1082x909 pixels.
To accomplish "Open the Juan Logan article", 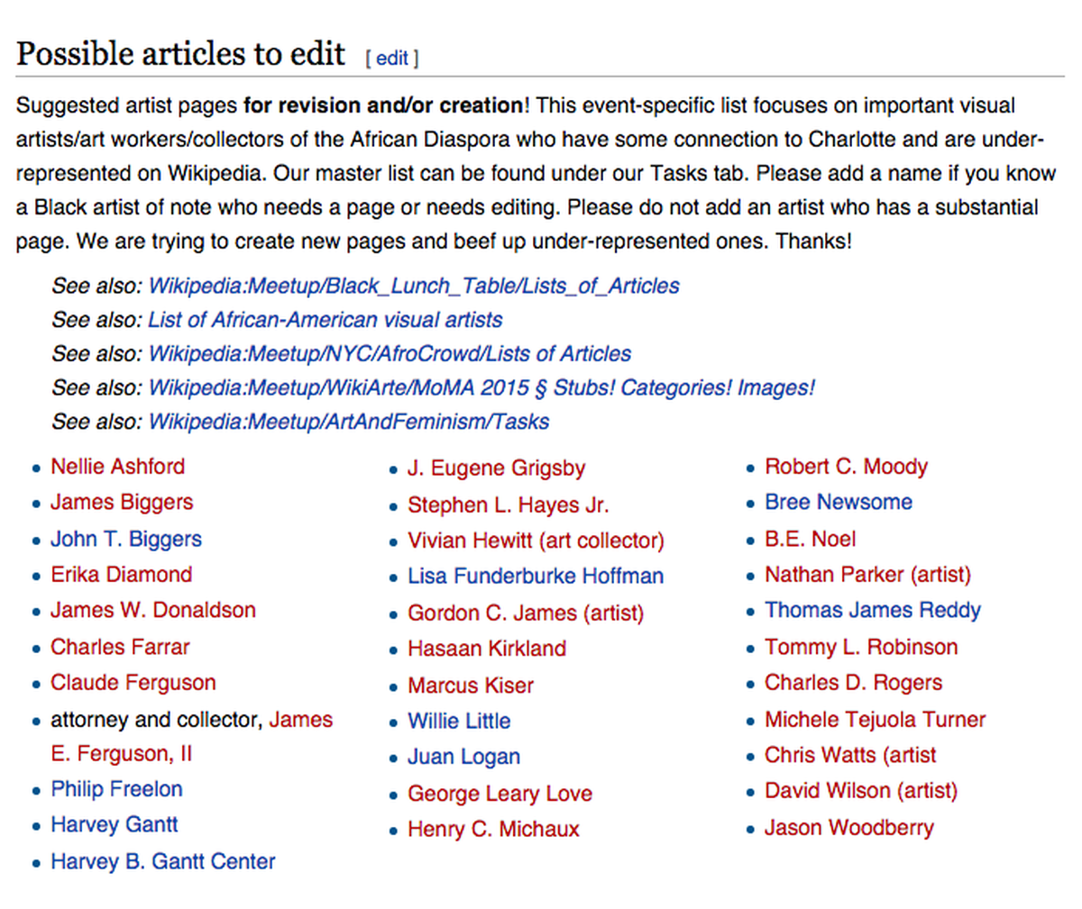I will [463, 758].
